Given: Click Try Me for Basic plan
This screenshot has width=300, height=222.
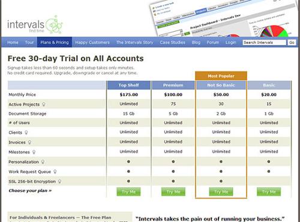Looking at the screenshot, I should [x=269, y=191].
